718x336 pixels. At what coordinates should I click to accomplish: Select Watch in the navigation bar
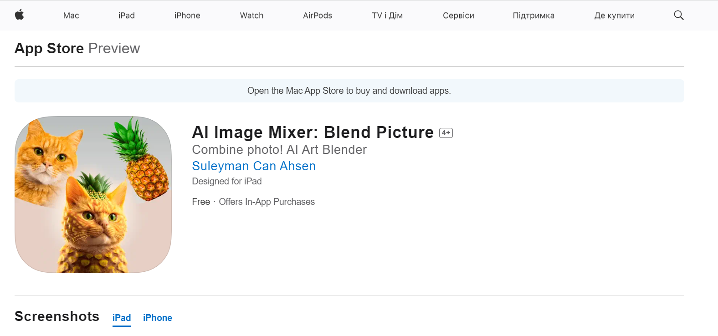(251, 15)
